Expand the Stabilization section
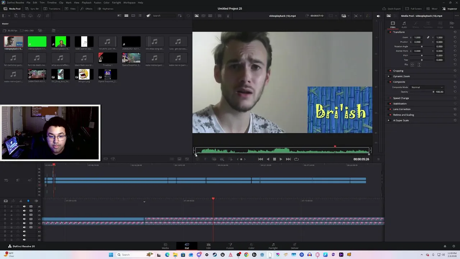 [400, 104]
